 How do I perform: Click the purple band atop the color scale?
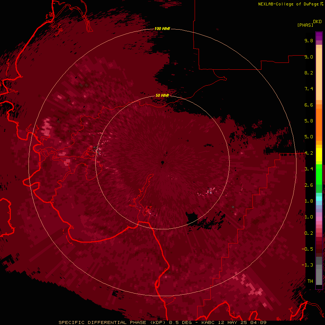point(319,36)
